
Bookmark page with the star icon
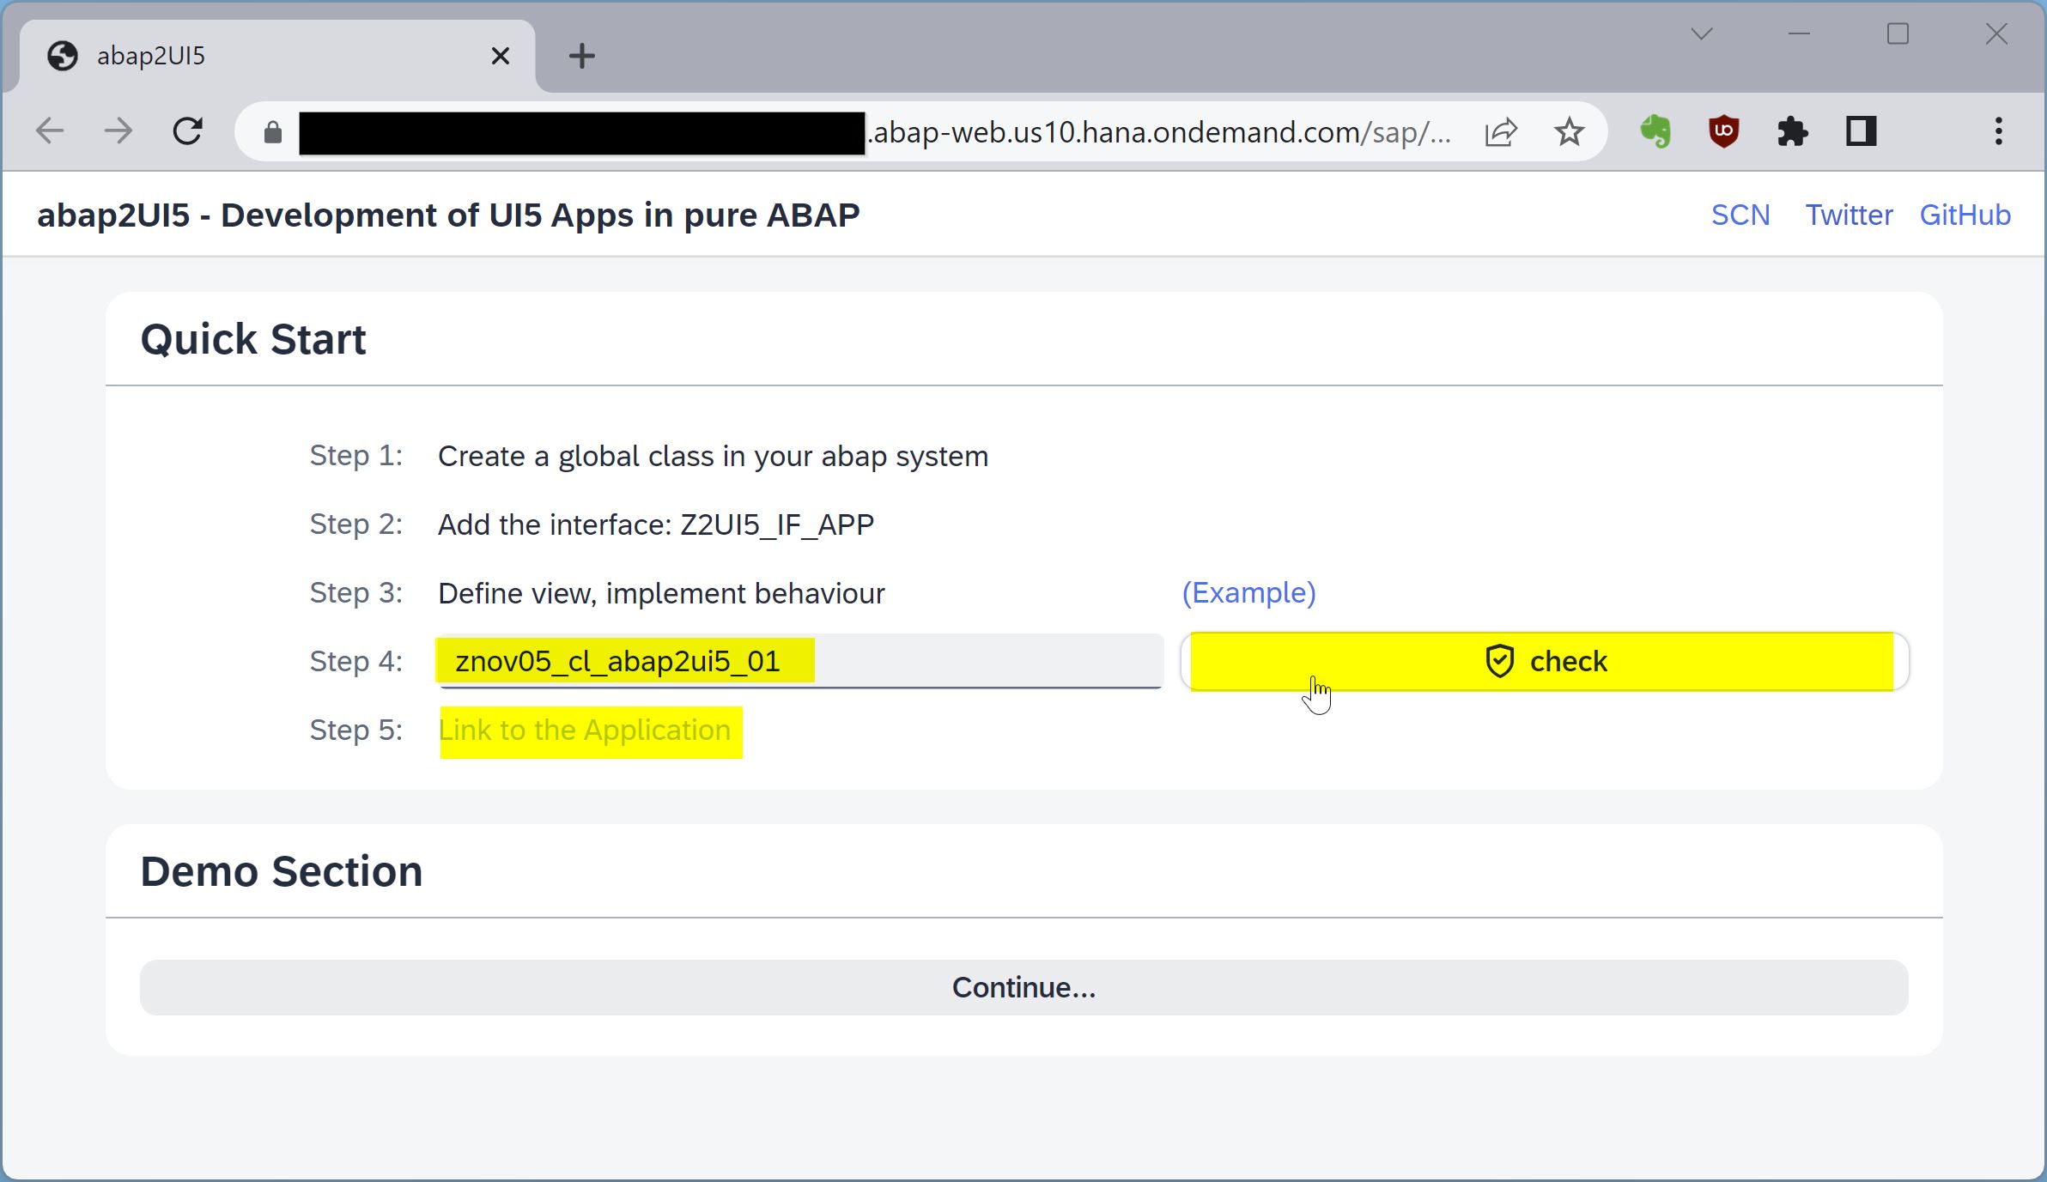[1569, 131]
